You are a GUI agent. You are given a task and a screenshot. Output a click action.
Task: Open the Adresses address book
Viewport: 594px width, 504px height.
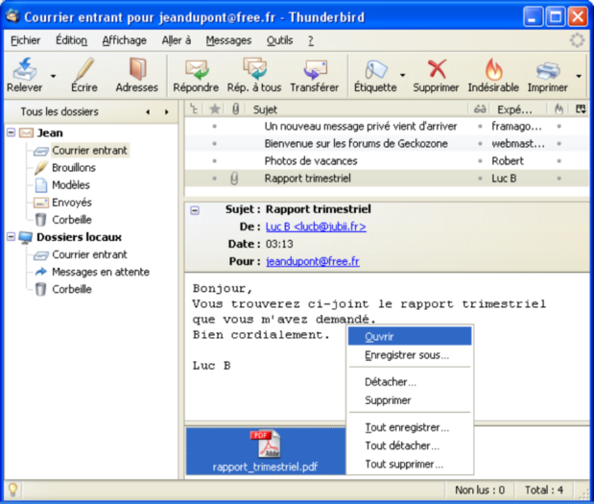pos(136,71)
